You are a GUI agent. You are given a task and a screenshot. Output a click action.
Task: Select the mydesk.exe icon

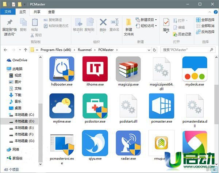pyautogui.click(x=195, y=69)
